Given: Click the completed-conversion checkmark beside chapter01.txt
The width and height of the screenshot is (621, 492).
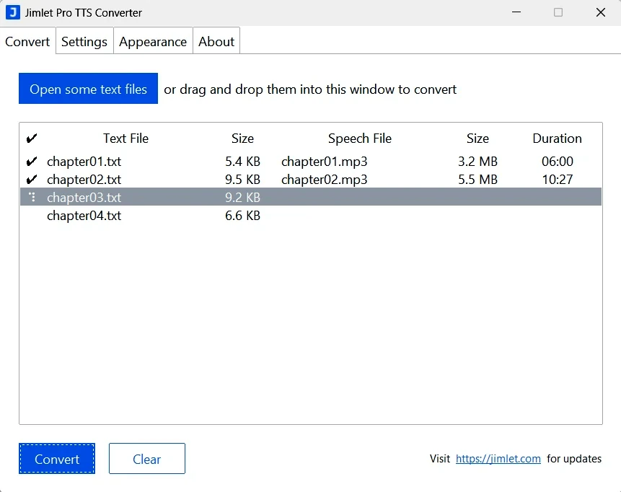Looking at the screenshot, I should (32, 162).
